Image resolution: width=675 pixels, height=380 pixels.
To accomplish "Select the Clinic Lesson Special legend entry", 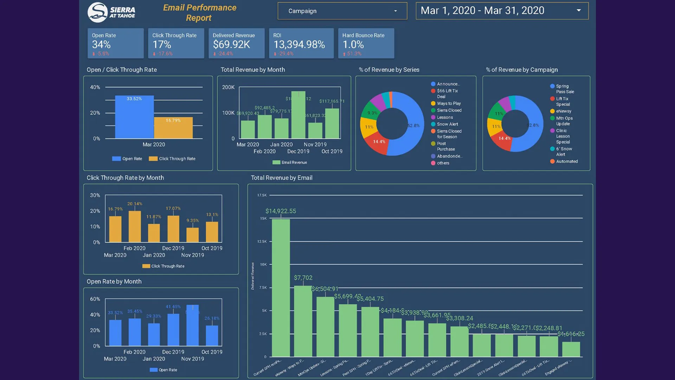I will point(560,136).
